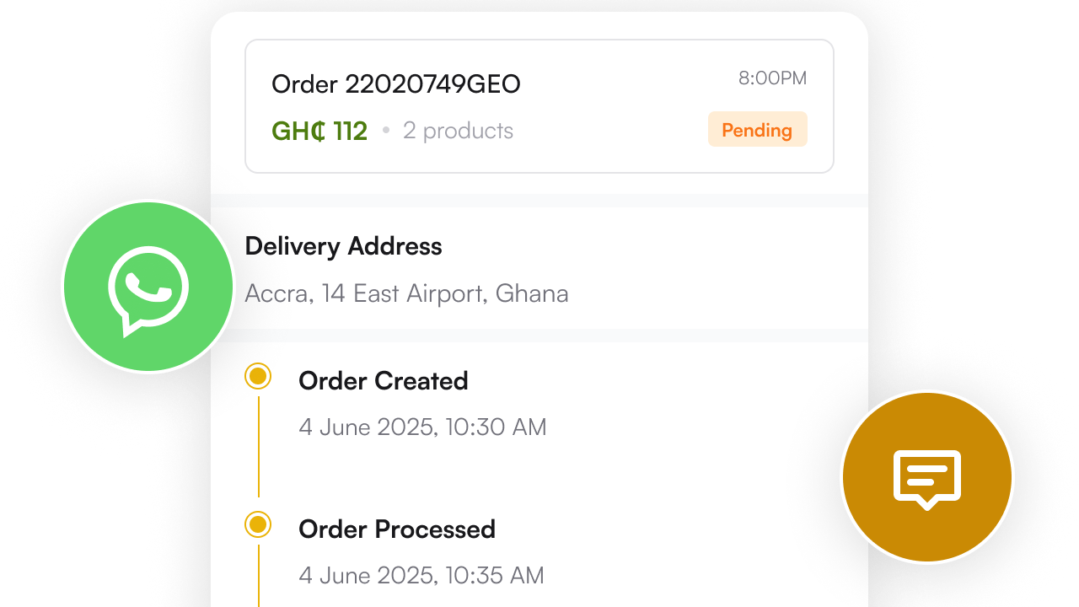Select the Order Processed timeline marker
Image resolution: width=1079 pixels, height=607 pixels.
click(258, 524)
